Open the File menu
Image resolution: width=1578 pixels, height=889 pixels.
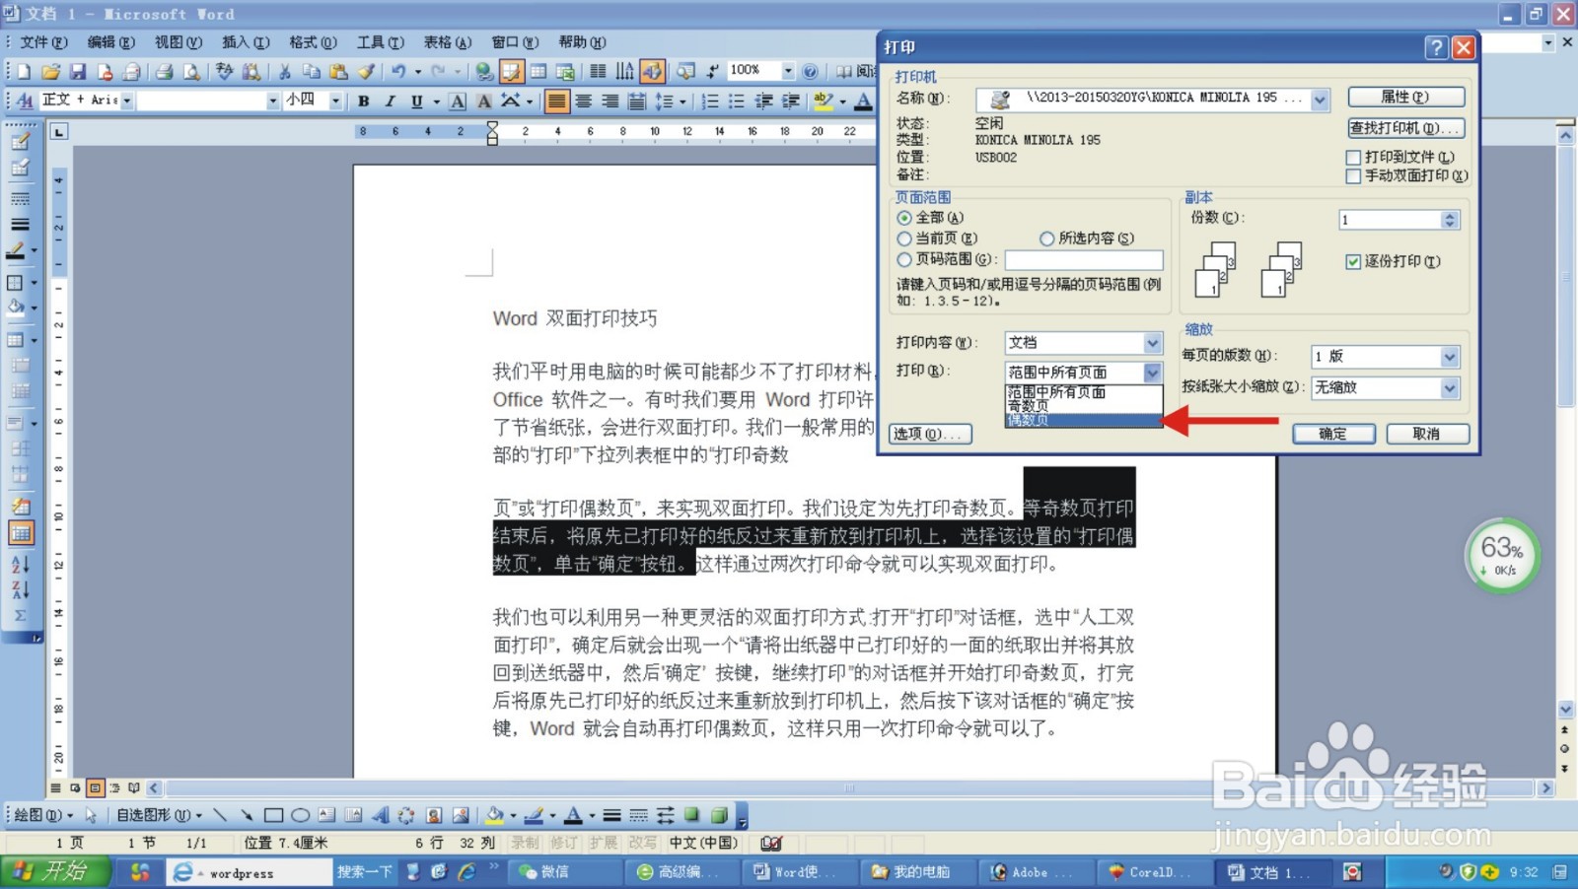pos(43,42)
